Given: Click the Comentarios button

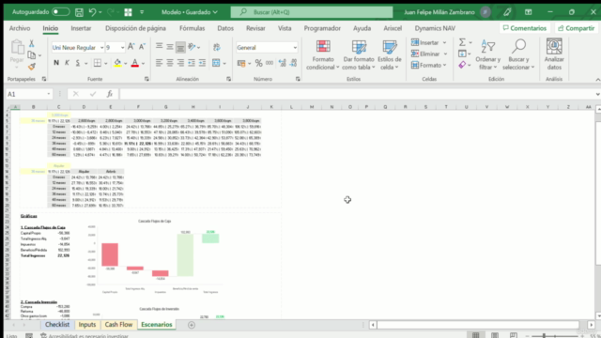Looking at the screenshot, I should pos(524,28).
